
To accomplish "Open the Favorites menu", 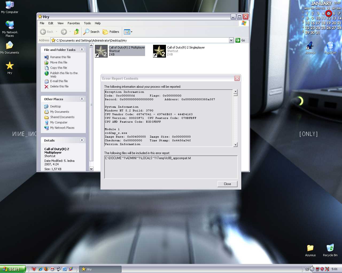I will [73, 23].
